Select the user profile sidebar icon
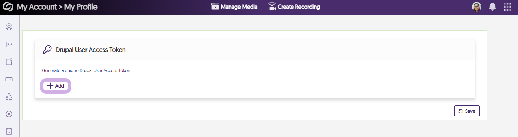Screen dimensions: 518x137 pyautogui.click(x=9, y=27)
